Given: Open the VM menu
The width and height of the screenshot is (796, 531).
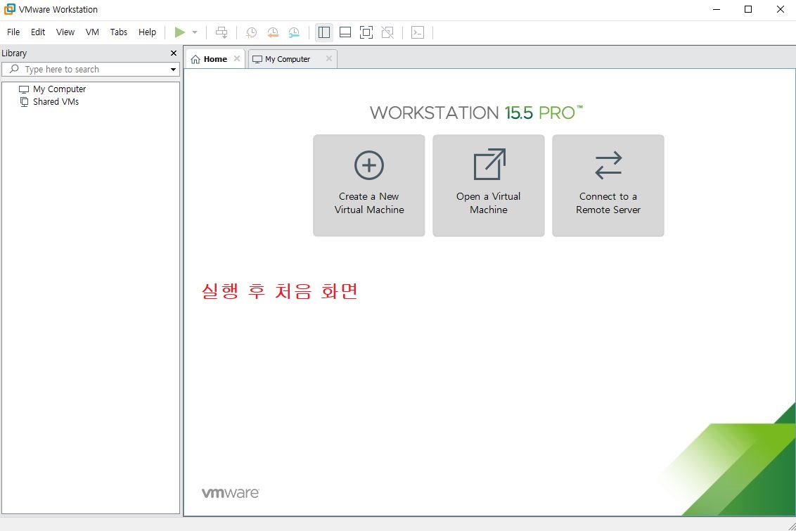Looking at the screenshot, I should pyautogui.click(x=92, y=32).
